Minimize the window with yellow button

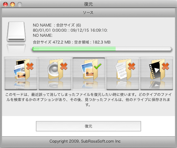(13, 4)
